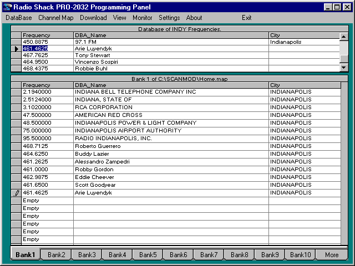The width and height of the screenshot is (355, 266).
Task: Click the database scrollbar thumb
Action: (x=344, y=59)
